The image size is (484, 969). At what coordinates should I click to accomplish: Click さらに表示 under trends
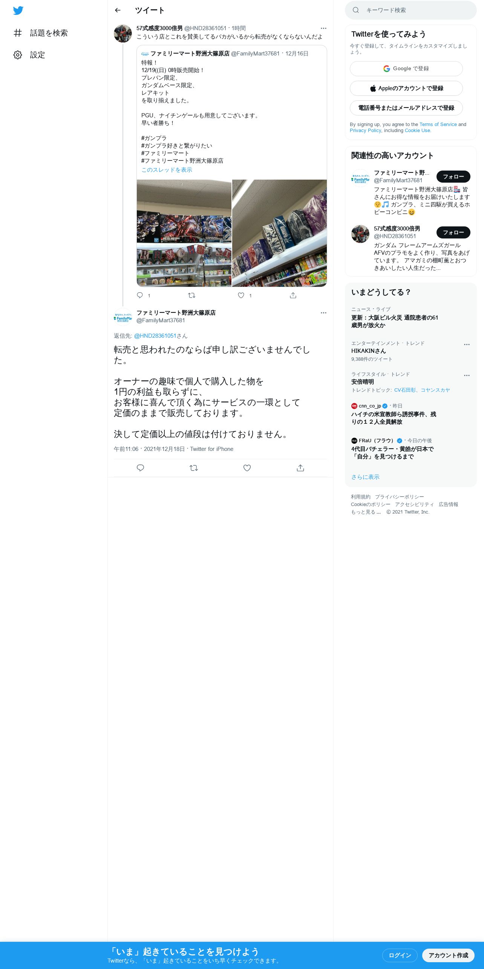pyautogui.click(x=365, y=477)
